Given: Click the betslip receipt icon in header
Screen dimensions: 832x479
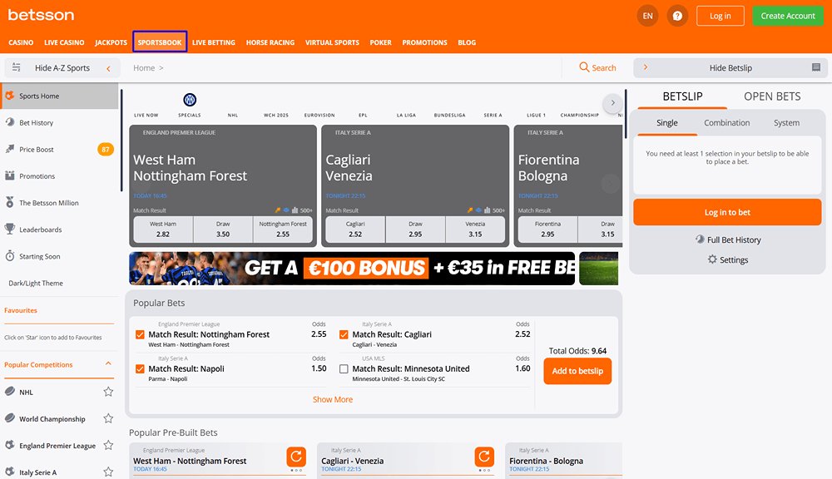Looking at the screenshot, I should [x=816, y=67].
